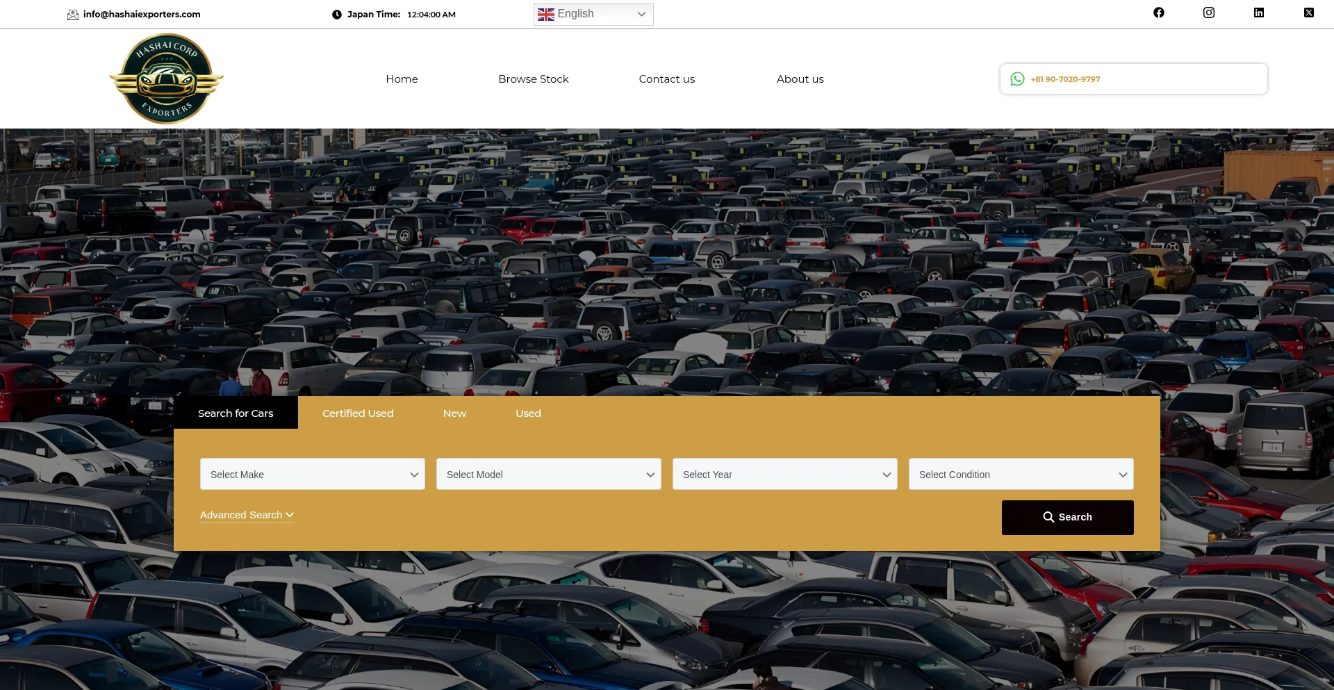Screen dimensions: 1334x690
Task: Go to Browse Stock page
Action: [534, 79]
